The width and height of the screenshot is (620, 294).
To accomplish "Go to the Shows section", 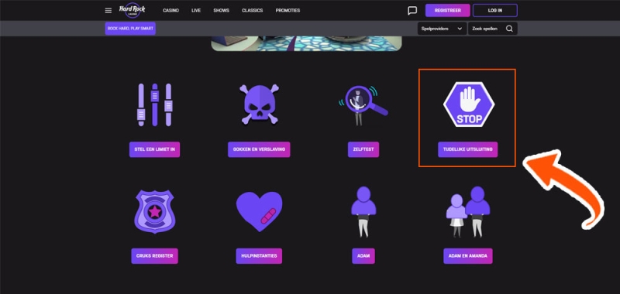I will [x=221, y=11].
